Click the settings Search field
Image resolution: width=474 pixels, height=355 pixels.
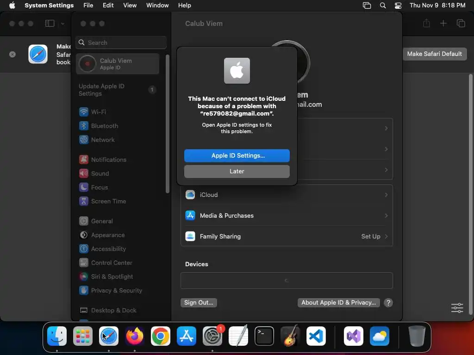pyautogui.click(x=121, y=43)
